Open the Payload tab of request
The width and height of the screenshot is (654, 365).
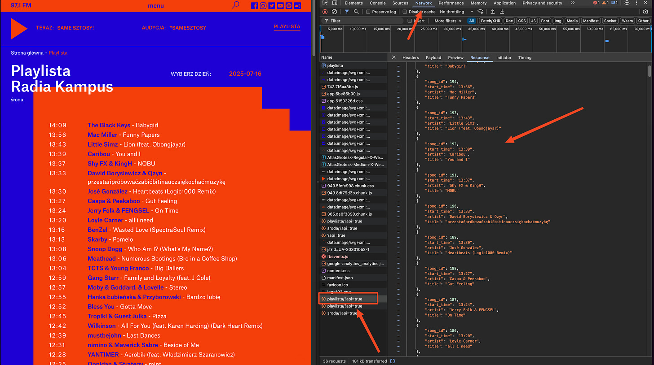pyautogui.click(x=433, y=57)
